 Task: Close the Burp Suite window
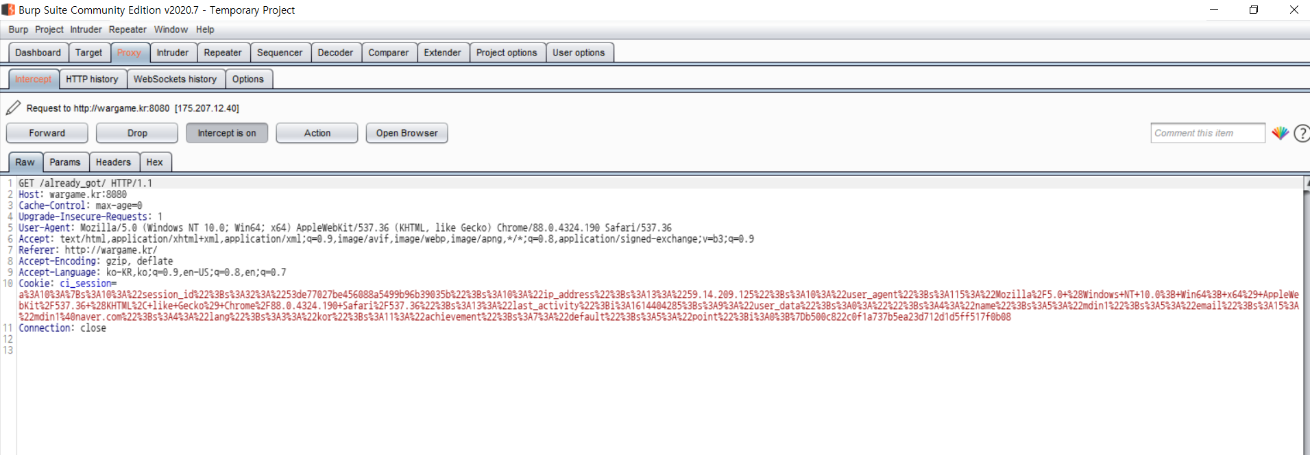(1294, 10)
